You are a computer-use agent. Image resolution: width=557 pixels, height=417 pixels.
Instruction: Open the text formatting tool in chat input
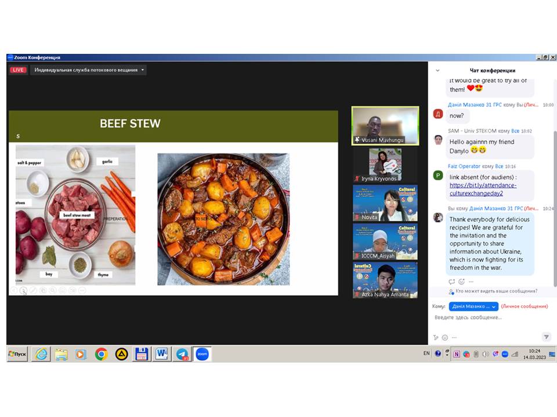pos(436,337)
